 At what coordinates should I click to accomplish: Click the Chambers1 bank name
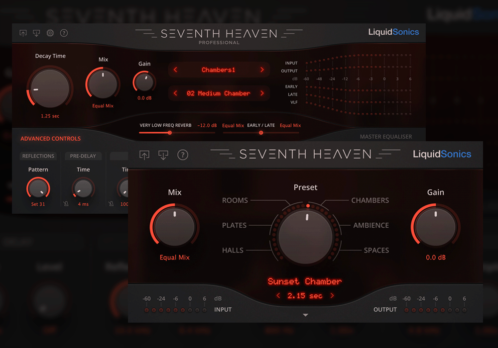click(x=219, y=70)
